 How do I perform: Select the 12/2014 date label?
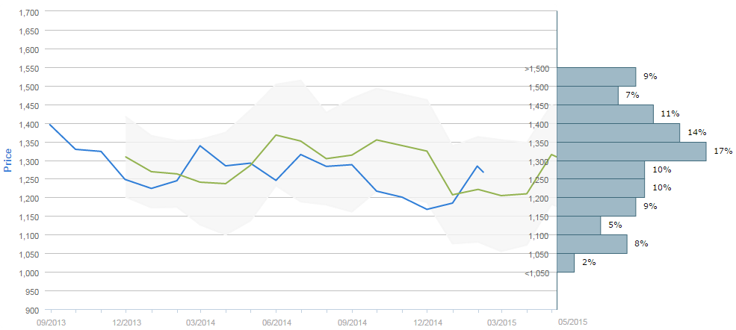[427, 322]
